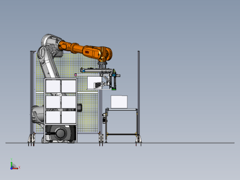Select the white box on the conveyor table
This screenshot has height=180, width=240.
pyautogui.click(x=119, y=102)
